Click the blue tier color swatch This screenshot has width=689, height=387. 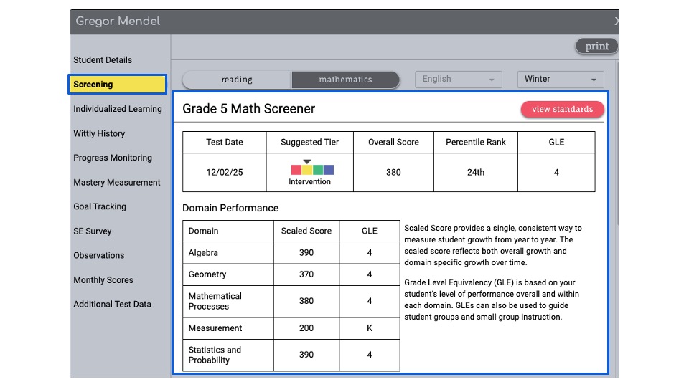coord(329,170)
